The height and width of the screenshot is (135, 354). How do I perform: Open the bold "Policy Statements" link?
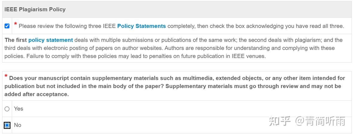[141, 26]
